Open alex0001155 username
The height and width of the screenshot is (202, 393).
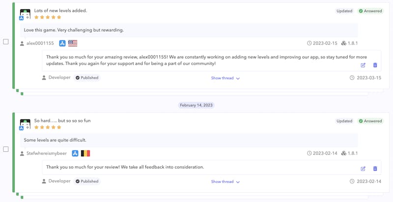pos(40,43)
